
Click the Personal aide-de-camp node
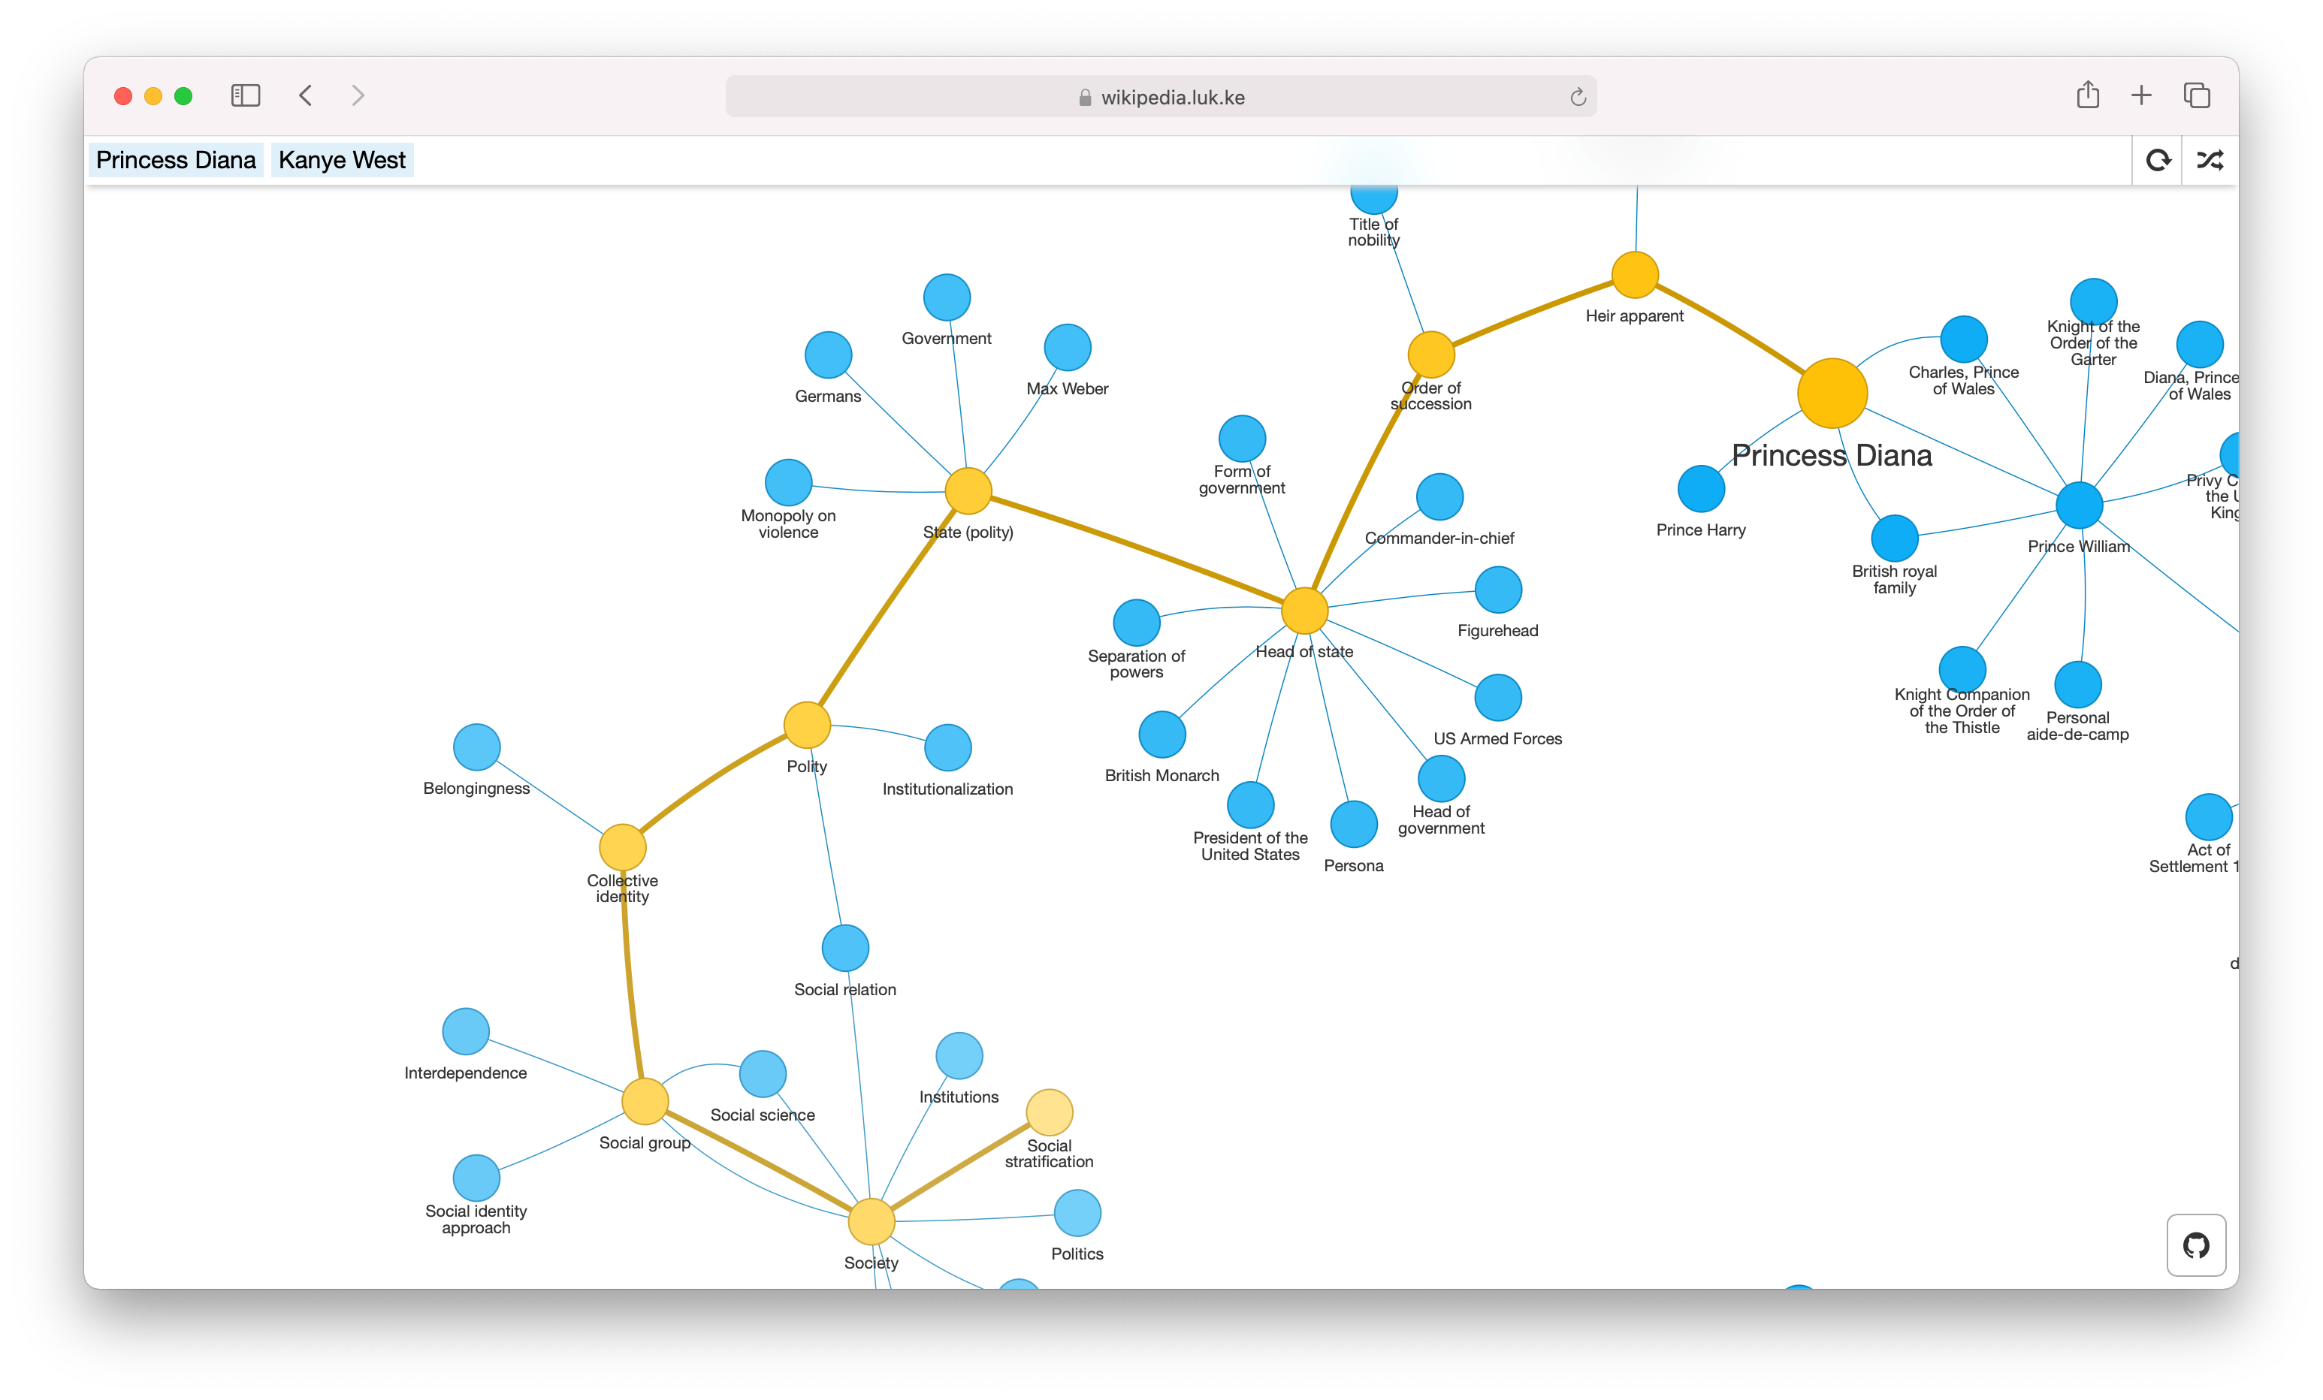coord(2078,684)
